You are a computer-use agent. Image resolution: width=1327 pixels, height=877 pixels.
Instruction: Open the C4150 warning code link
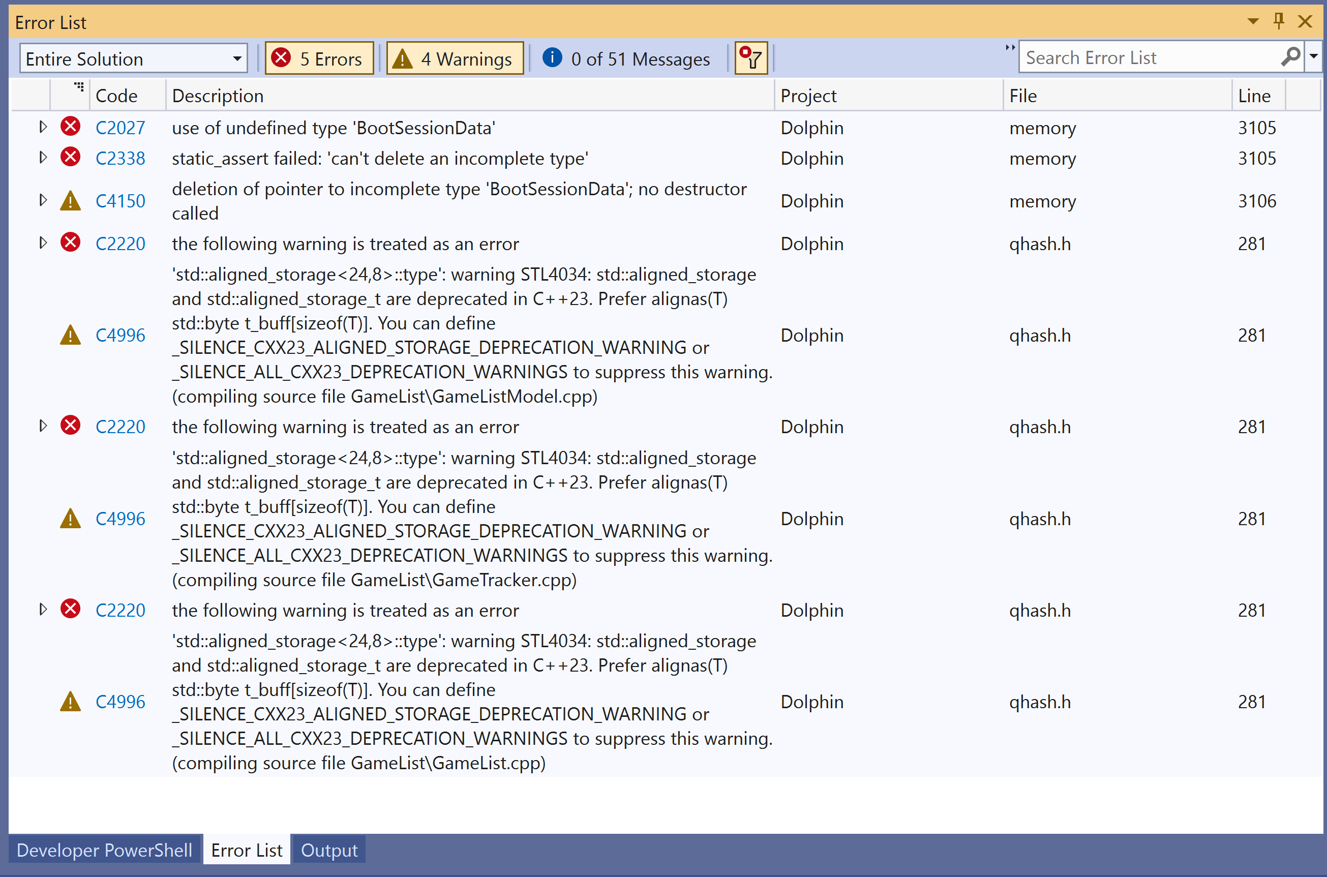click(120, 201)
